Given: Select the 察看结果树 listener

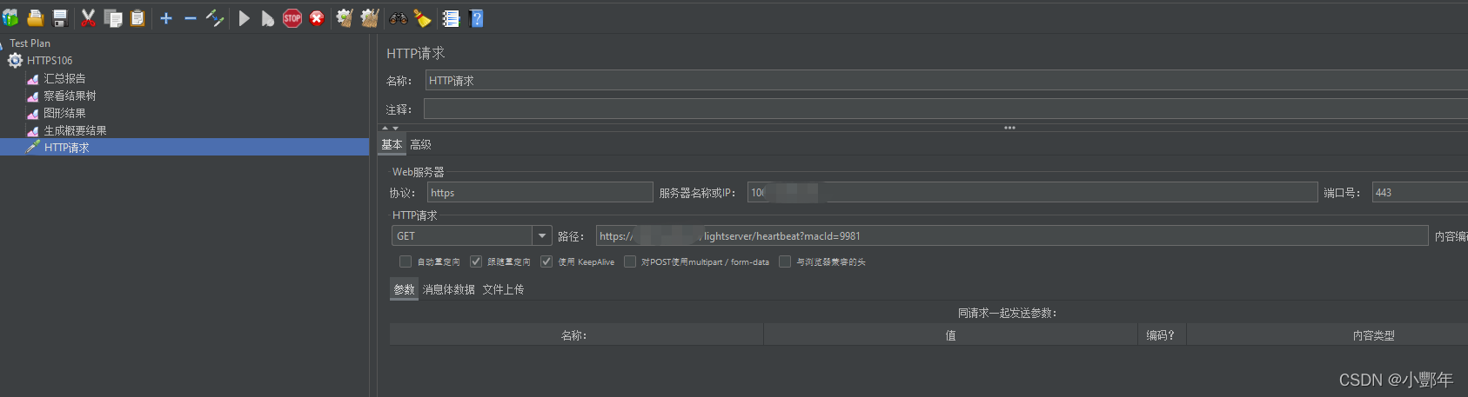Looking at the screenshot, I should coord(70,96).
